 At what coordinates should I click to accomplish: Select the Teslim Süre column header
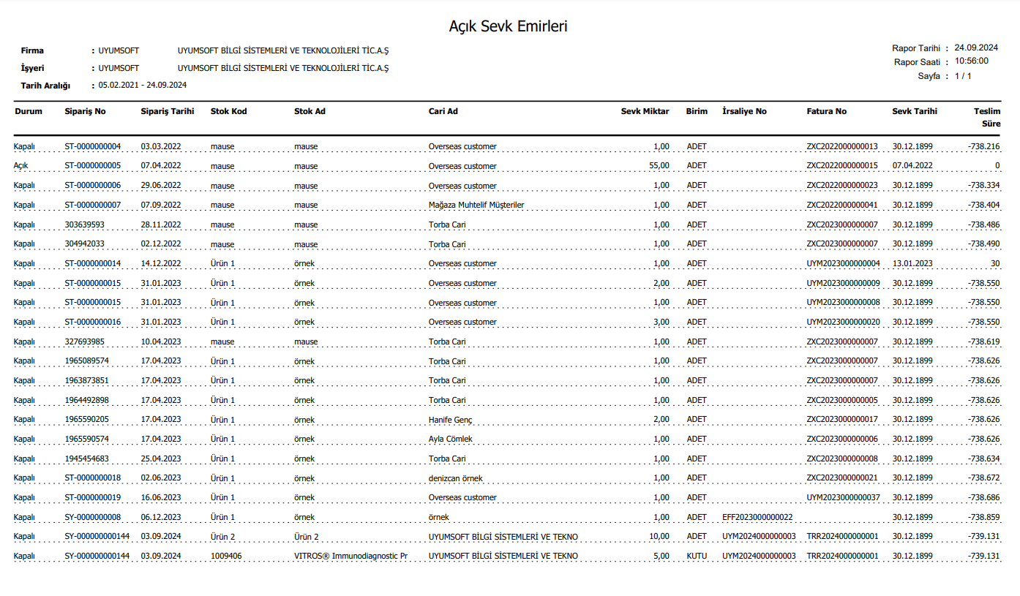tap(986, 117)
